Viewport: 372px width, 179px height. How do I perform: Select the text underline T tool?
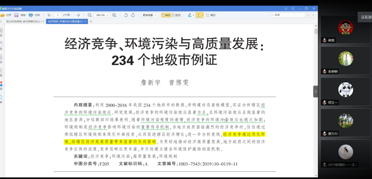(x=199, y=15)
